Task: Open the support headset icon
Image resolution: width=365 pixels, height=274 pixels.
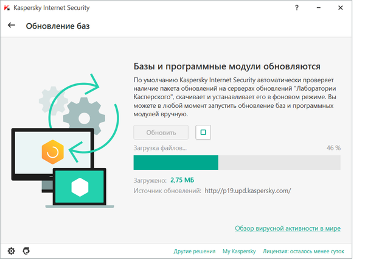Action: pyautogui.click(x=26, y=251)
